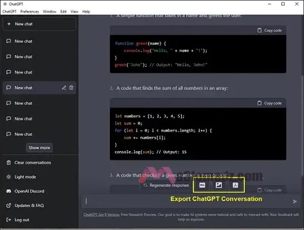Open the OpenAI Discord link

(25, 191)
